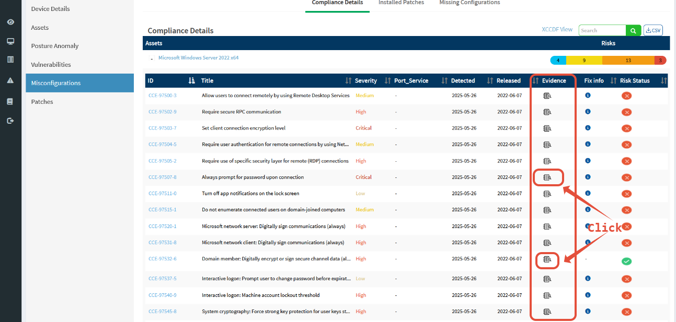Show fix info for CCE-97507-8

(588, 177)
